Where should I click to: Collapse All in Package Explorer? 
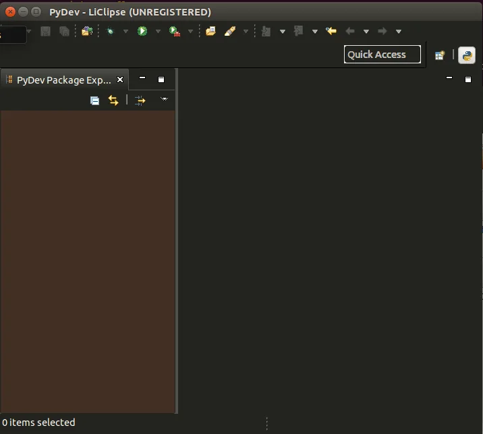[x=94, y=100]
